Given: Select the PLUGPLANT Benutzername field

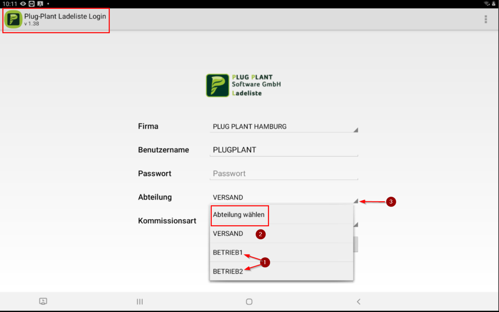Looking at the screenshot, I should tap(284, 149).
